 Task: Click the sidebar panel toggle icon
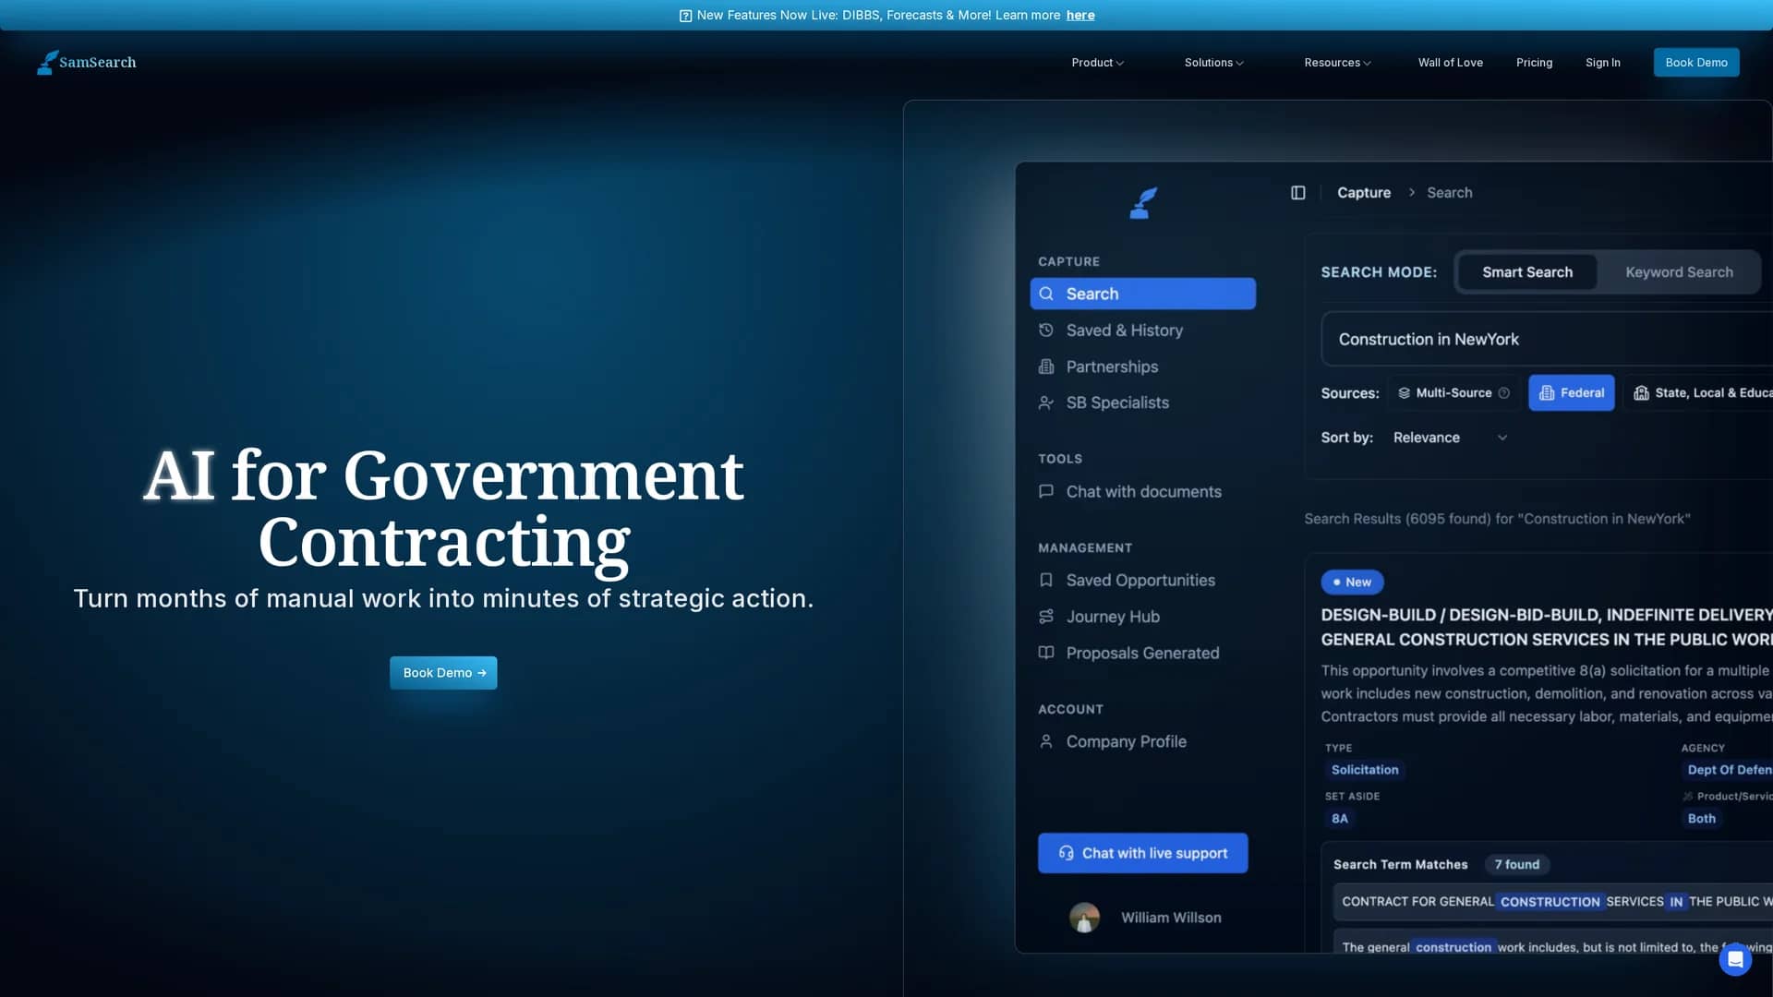(1297, 193)
